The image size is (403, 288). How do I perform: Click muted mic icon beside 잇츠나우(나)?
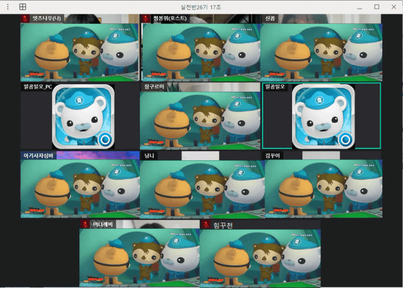(x=25, y=18)
